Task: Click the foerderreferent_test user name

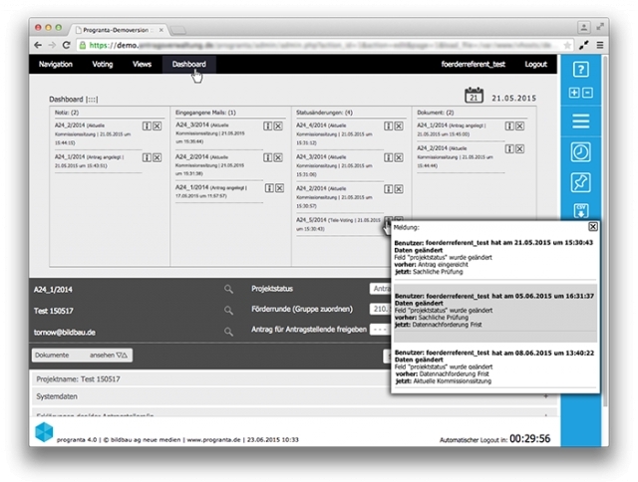Action: coord(474,64)
